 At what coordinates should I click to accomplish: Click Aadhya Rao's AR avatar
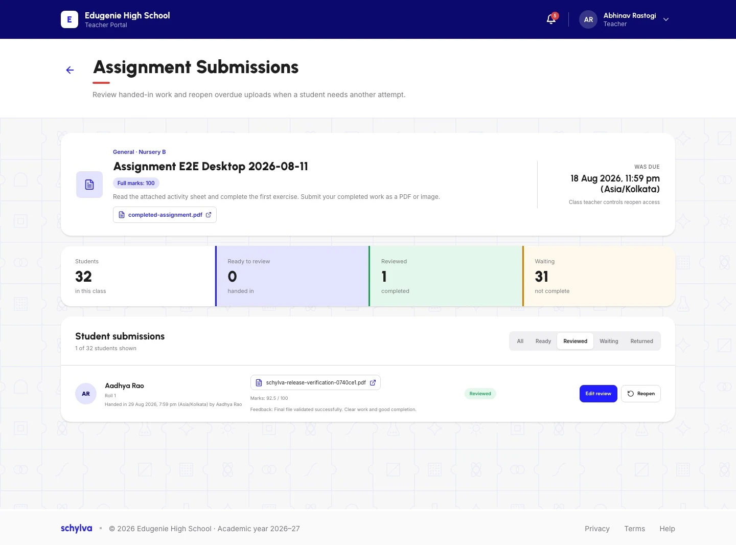pyautogui.click(x=86, y=394)
